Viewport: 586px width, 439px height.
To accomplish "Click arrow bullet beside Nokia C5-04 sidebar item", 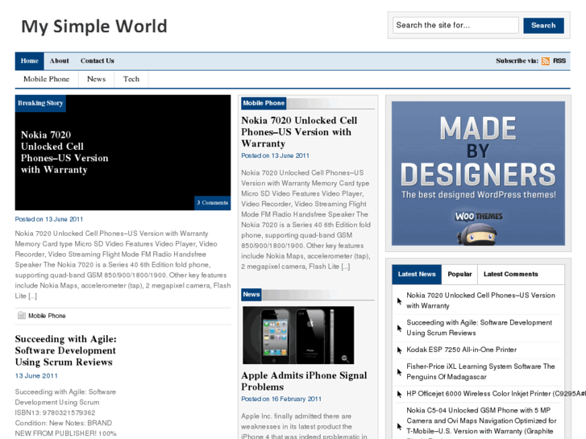I will (x=399, y=426).
